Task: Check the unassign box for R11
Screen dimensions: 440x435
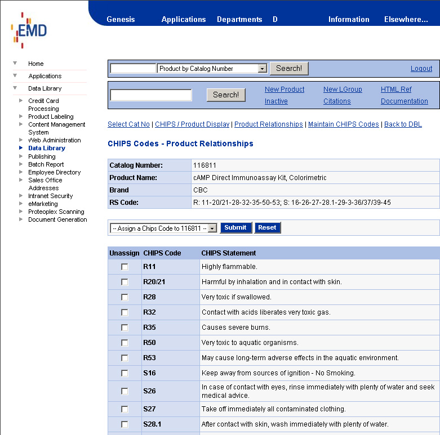Action: pyautogui.click(x=125, y=267)
